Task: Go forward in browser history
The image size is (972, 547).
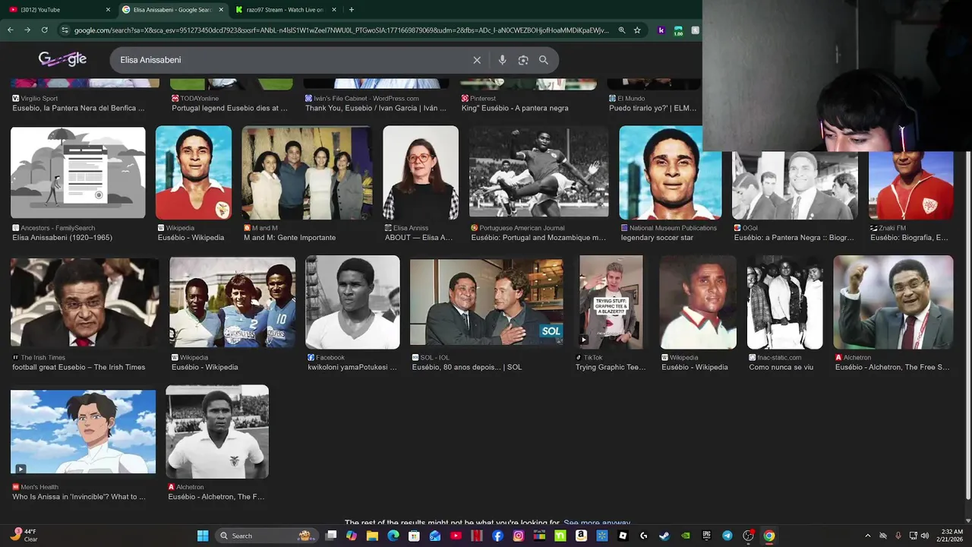Action: 27,30
